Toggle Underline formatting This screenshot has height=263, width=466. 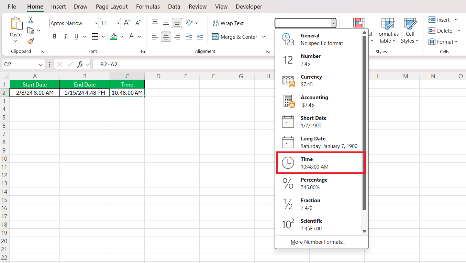[76, 37]
